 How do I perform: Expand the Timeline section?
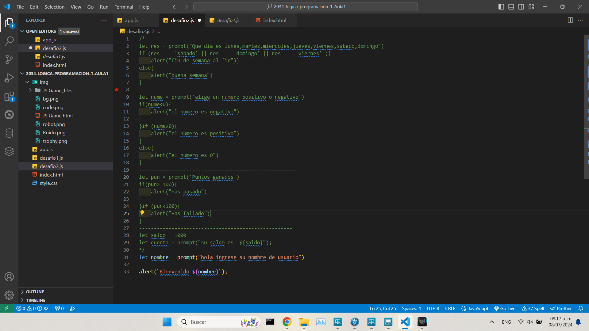click(x=66, y=300)
